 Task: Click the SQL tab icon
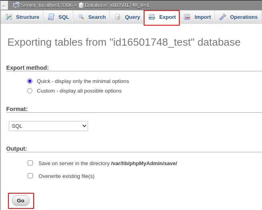(51, 17)
